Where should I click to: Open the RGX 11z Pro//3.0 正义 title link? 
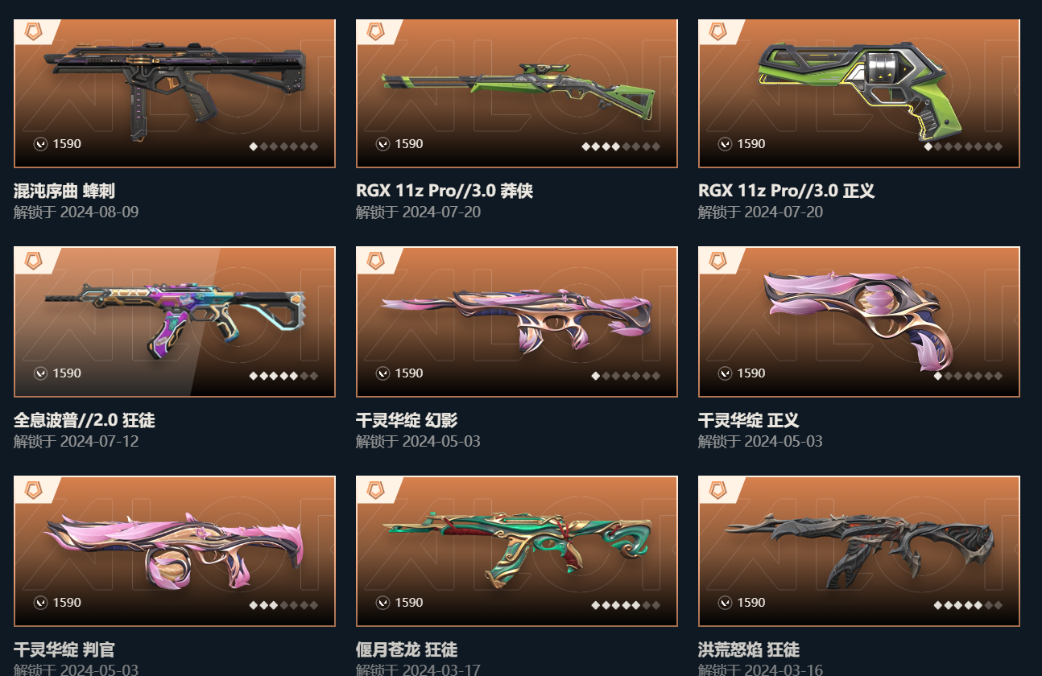pos(786,191)
